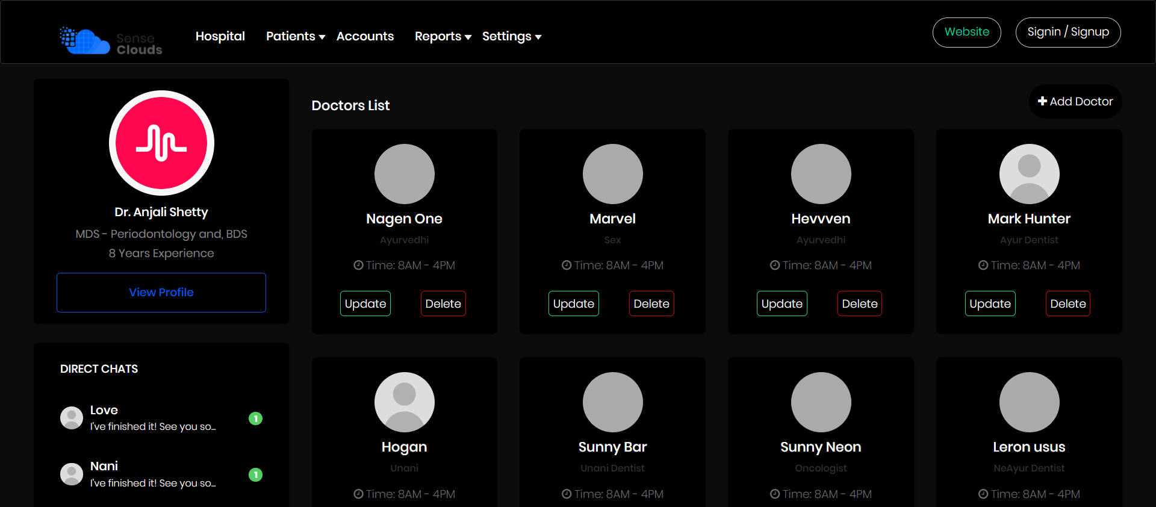Expand the Reports dropdown menu
Image resolution: width=1156 pixels, height=507 pixels.
click(x=443, y=36)
